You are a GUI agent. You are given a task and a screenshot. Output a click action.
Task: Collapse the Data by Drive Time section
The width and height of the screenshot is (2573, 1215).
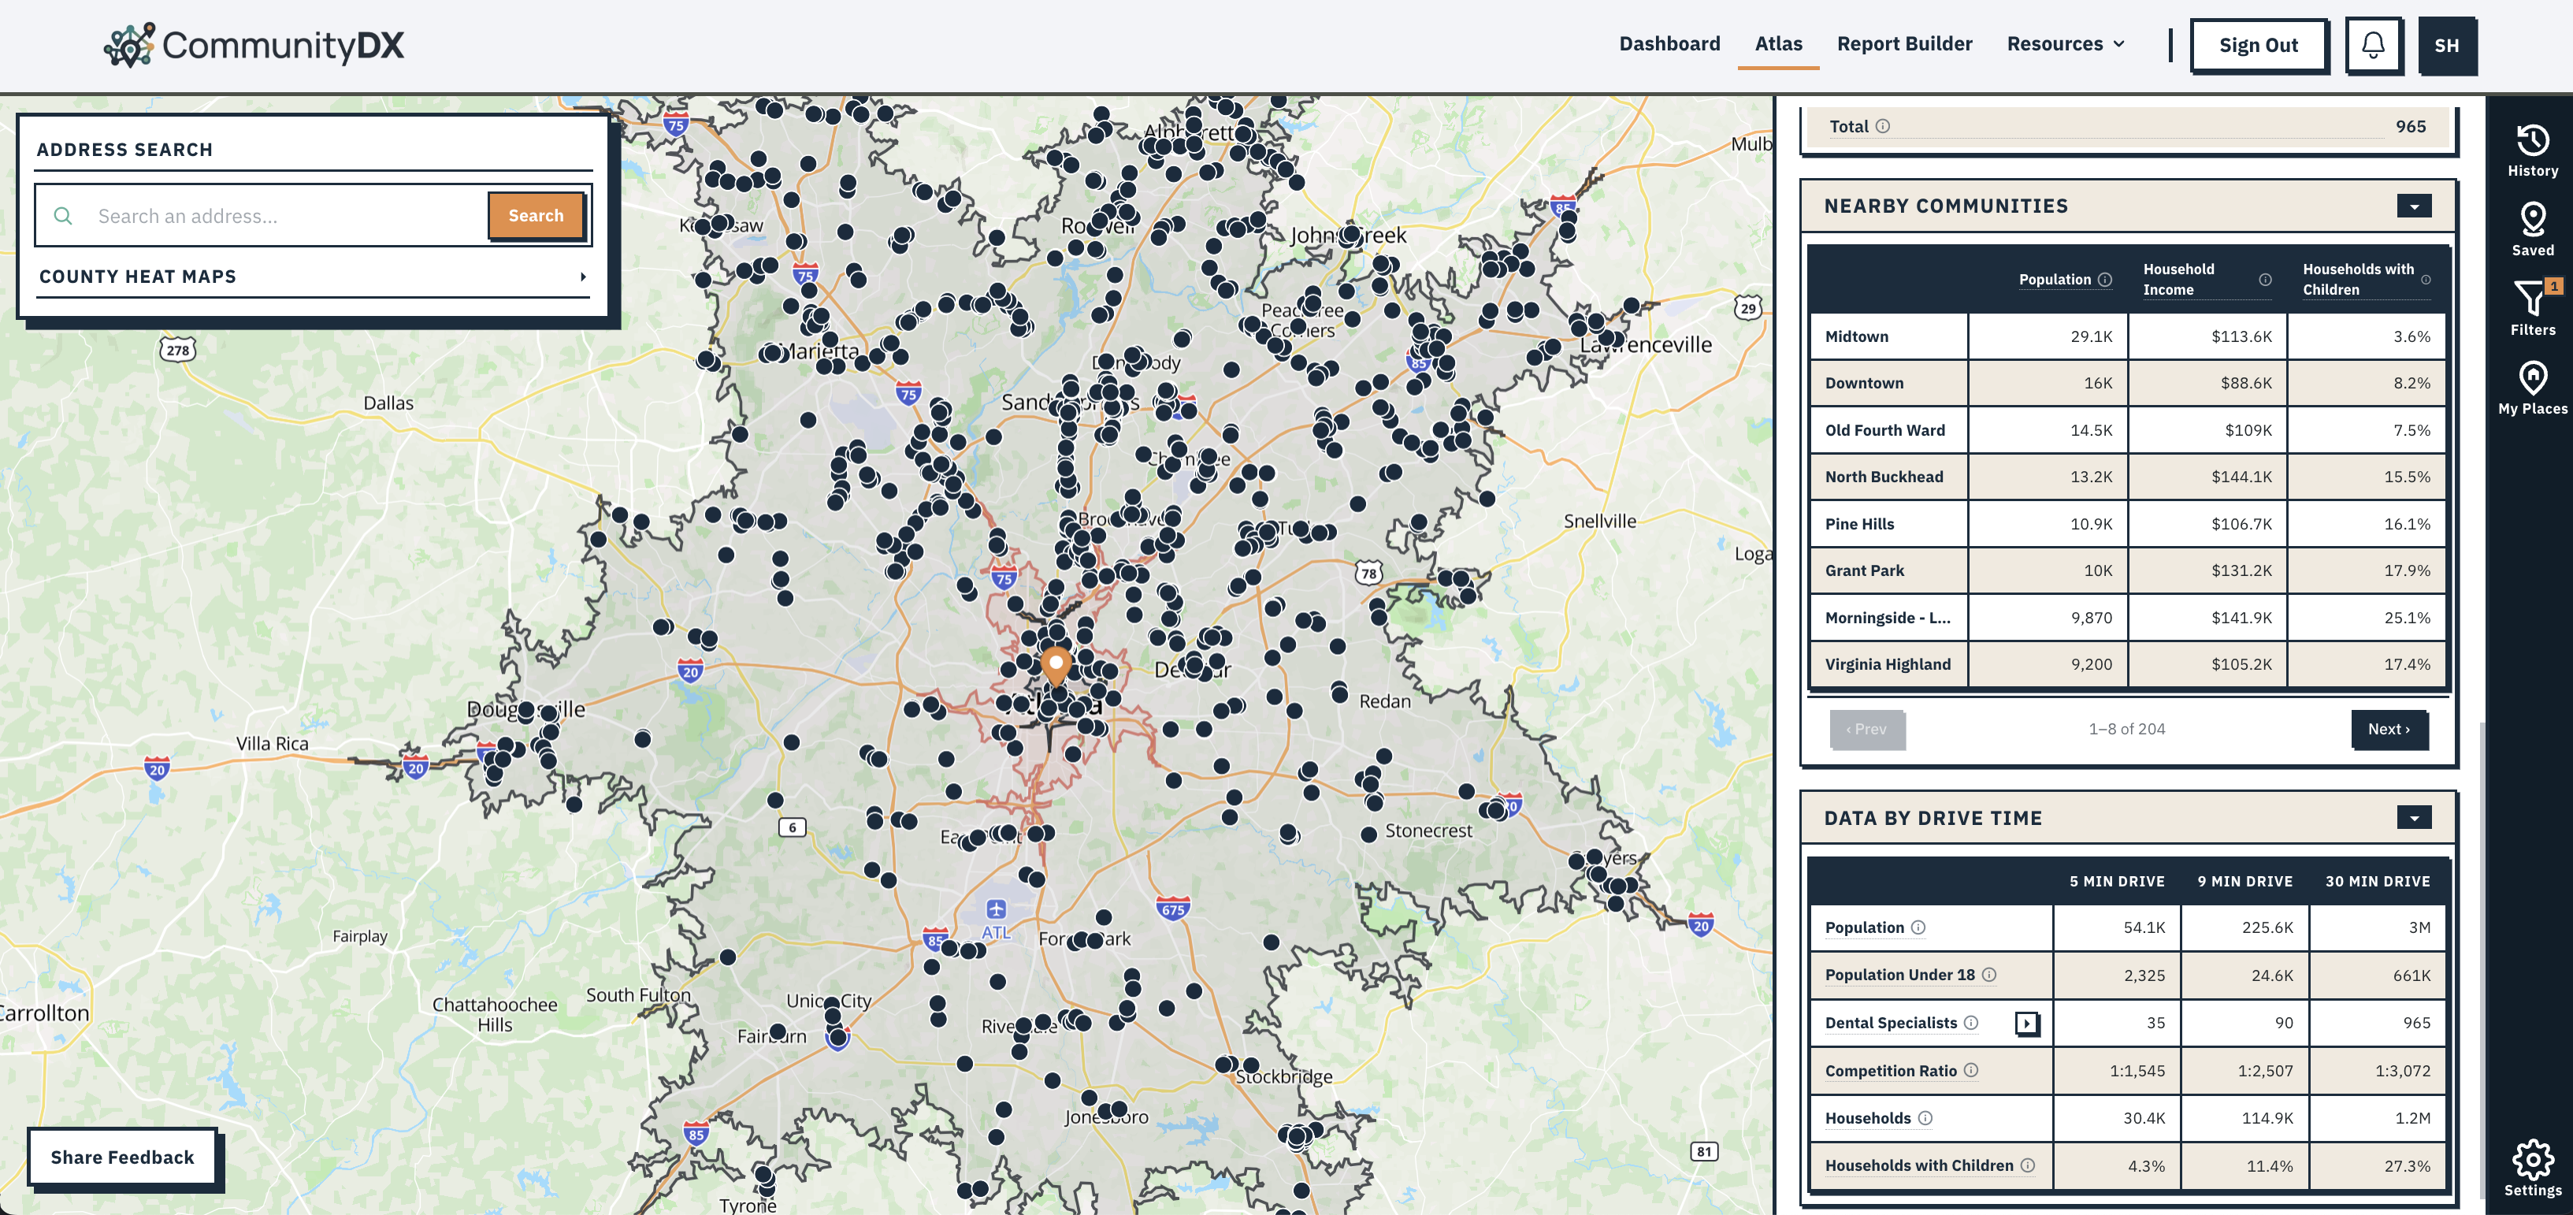pos(2414,817)
